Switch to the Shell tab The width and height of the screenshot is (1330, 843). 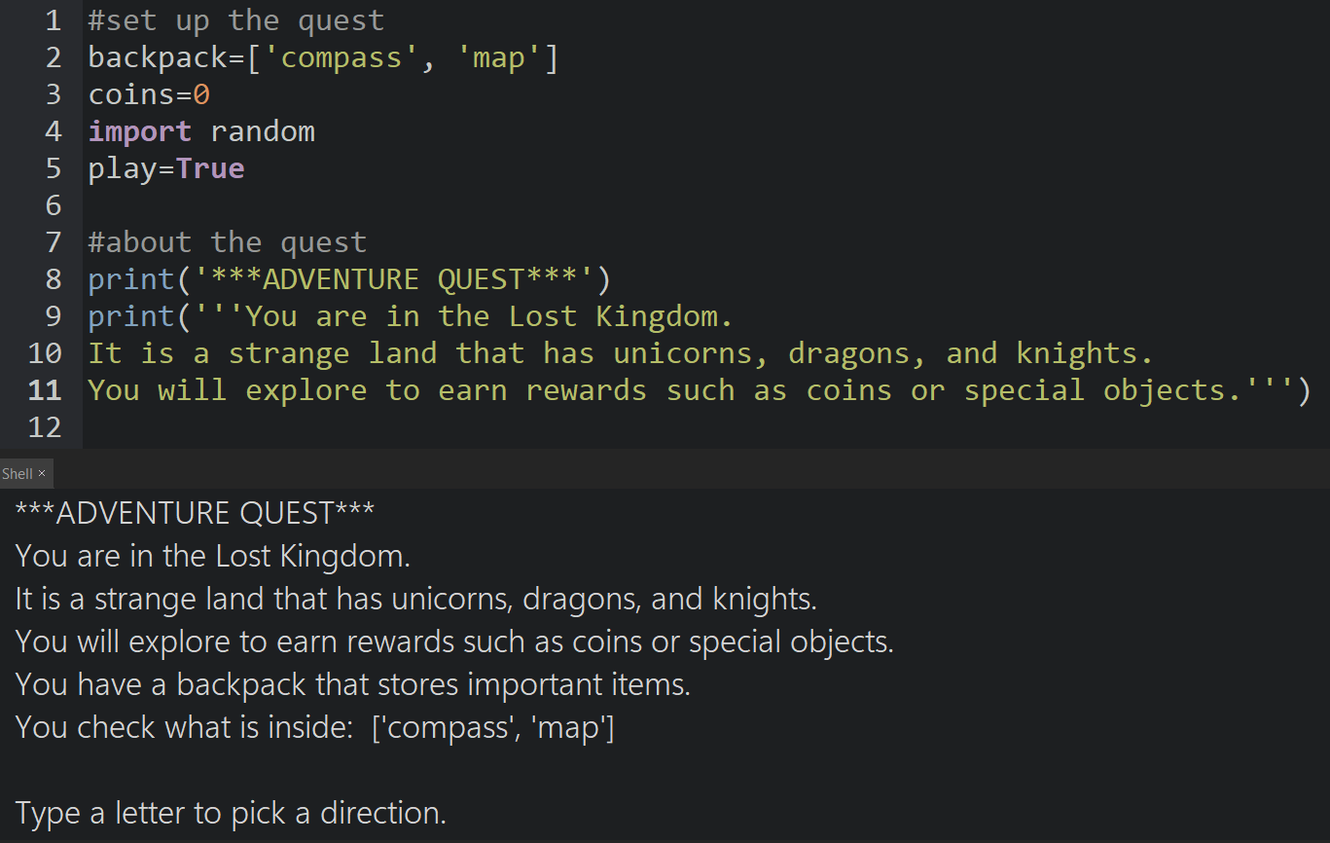point(17,474)
